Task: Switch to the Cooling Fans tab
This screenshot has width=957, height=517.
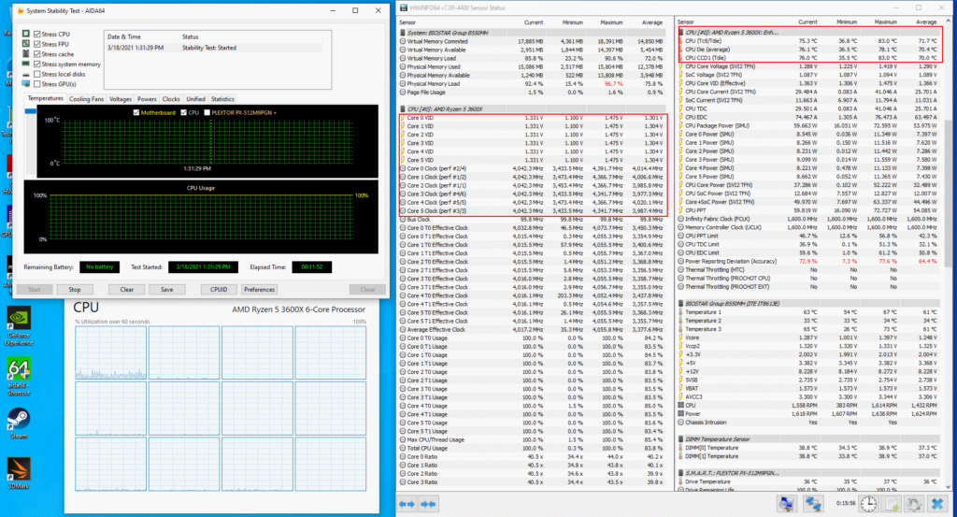Action: pyautogui.click(x=86, y=98)
